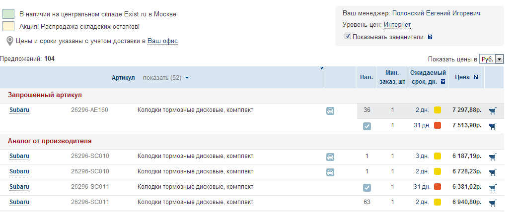Expand показать (52) article list
Screen dimensions: 515x212
click(166, 78)
